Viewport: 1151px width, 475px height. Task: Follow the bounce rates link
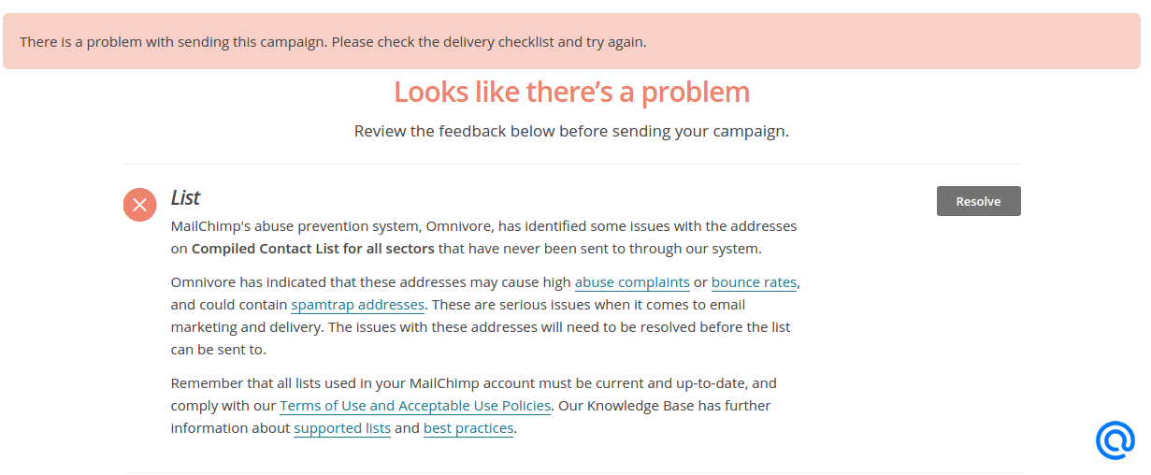(755, 282)
